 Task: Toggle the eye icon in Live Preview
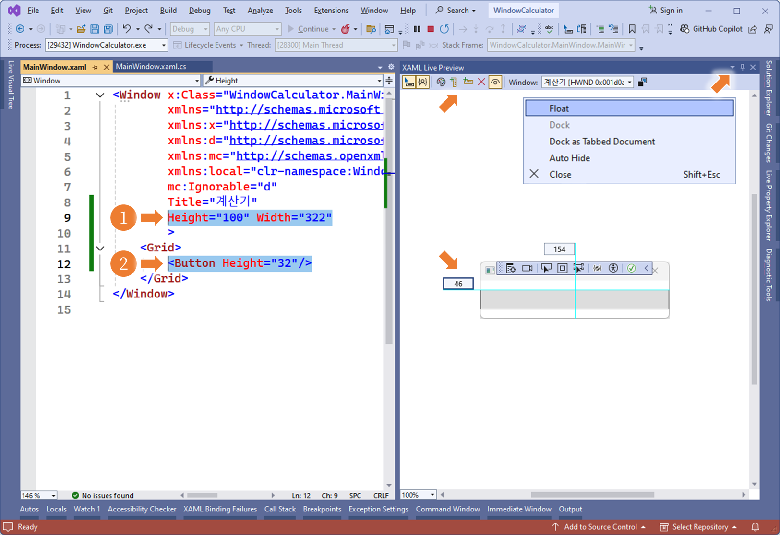[x=495, y=82]
